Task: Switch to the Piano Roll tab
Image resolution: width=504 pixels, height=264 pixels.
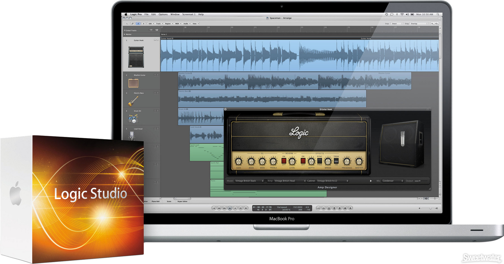Action: click(155, 201)
